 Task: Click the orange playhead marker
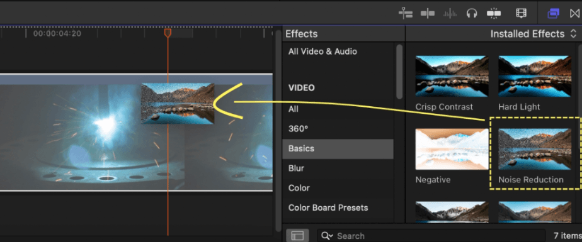point(168,33)
